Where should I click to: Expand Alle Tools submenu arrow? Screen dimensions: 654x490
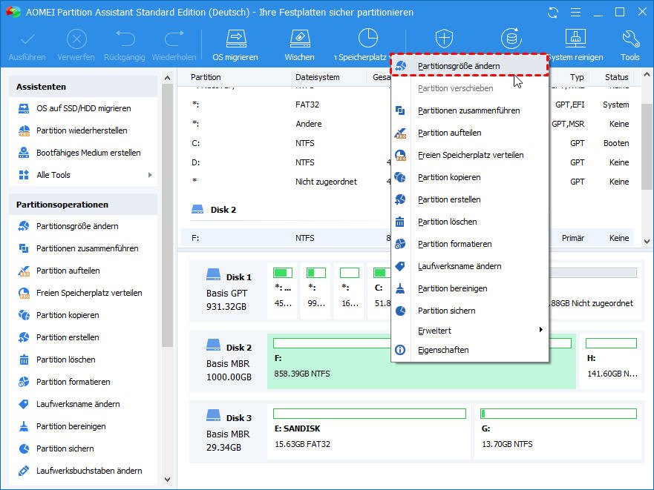150,175
